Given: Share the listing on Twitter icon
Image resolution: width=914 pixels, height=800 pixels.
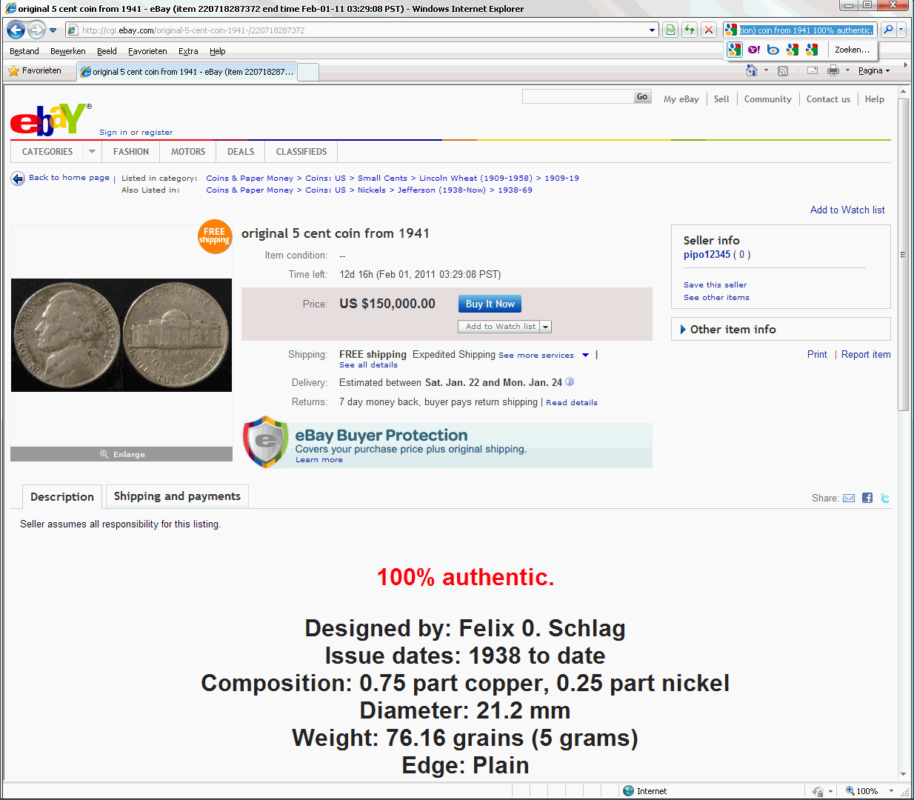Looking at the screenshot, I should 884,498.
